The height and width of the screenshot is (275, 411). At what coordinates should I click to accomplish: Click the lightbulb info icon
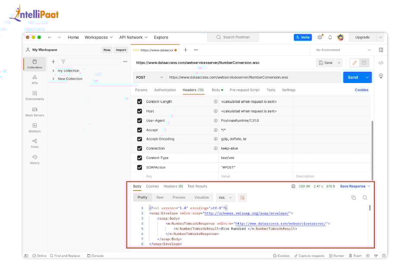[x=381, y=76]
